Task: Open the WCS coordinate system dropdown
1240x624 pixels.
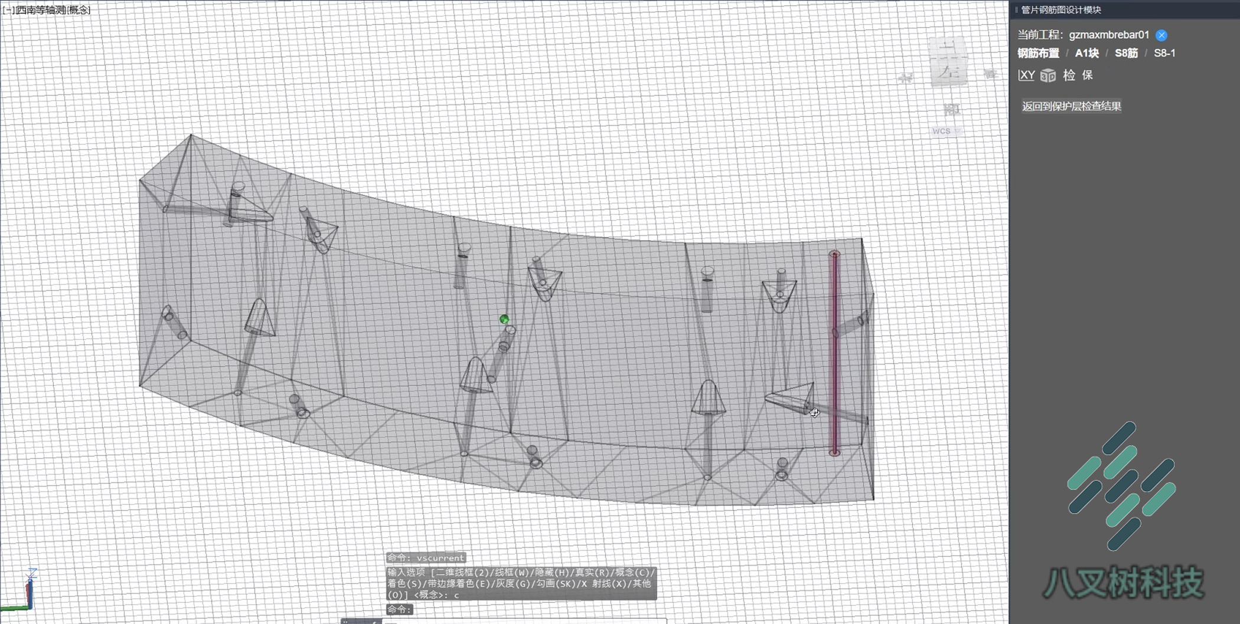Action: [947, 131]
